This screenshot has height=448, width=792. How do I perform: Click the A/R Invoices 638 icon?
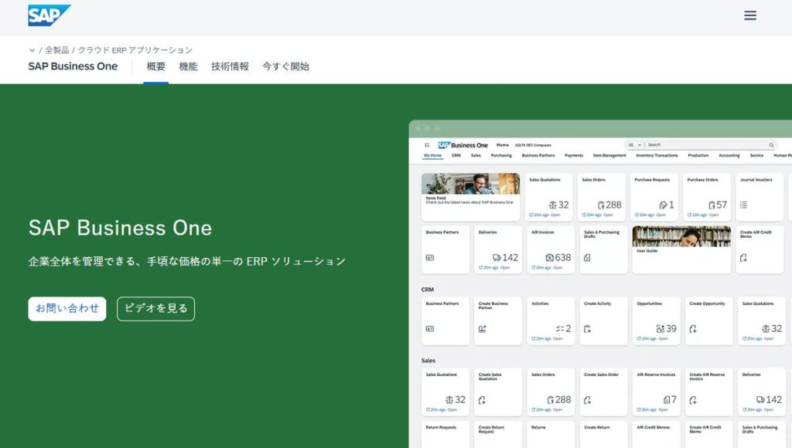(x=550, y=257)
